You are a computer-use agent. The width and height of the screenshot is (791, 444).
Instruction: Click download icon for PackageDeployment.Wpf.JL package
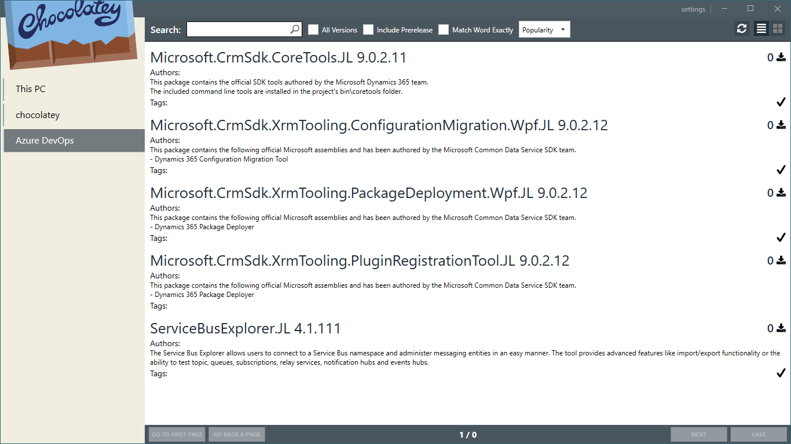pyautogui.click(x=781, y=193)
